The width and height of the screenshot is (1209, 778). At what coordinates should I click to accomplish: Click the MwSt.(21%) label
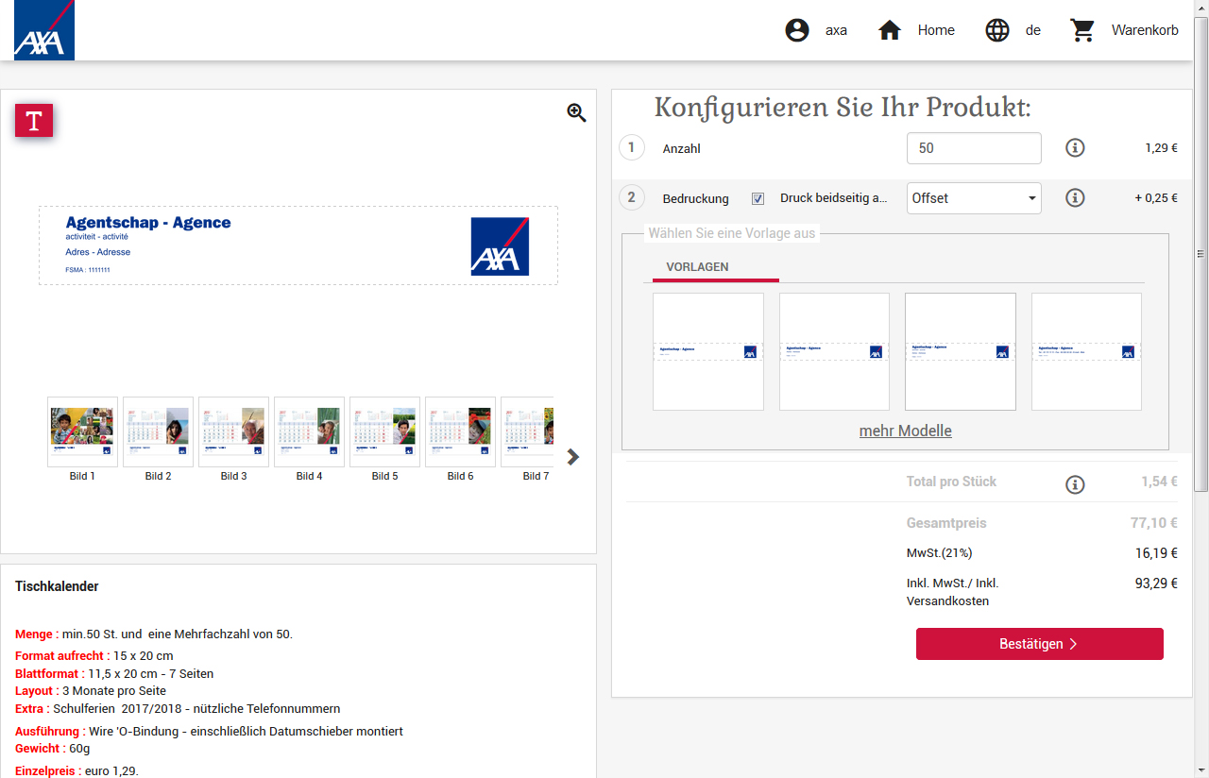click(x=940, y=552)
